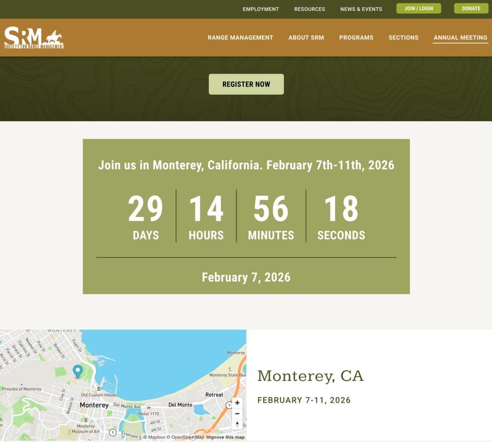The width and height of the screenshot is (492, 442).
Task: Open the Range Management dropdown menu
Action: 240,37
